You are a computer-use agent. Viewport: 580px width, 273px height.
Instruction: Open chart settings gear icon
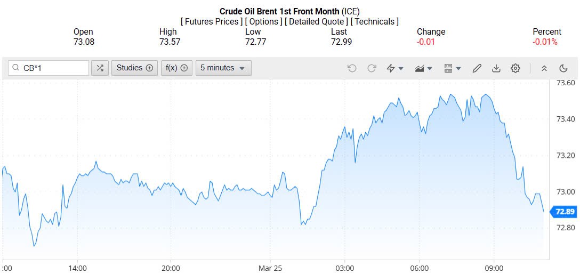[x=515, y=68]
